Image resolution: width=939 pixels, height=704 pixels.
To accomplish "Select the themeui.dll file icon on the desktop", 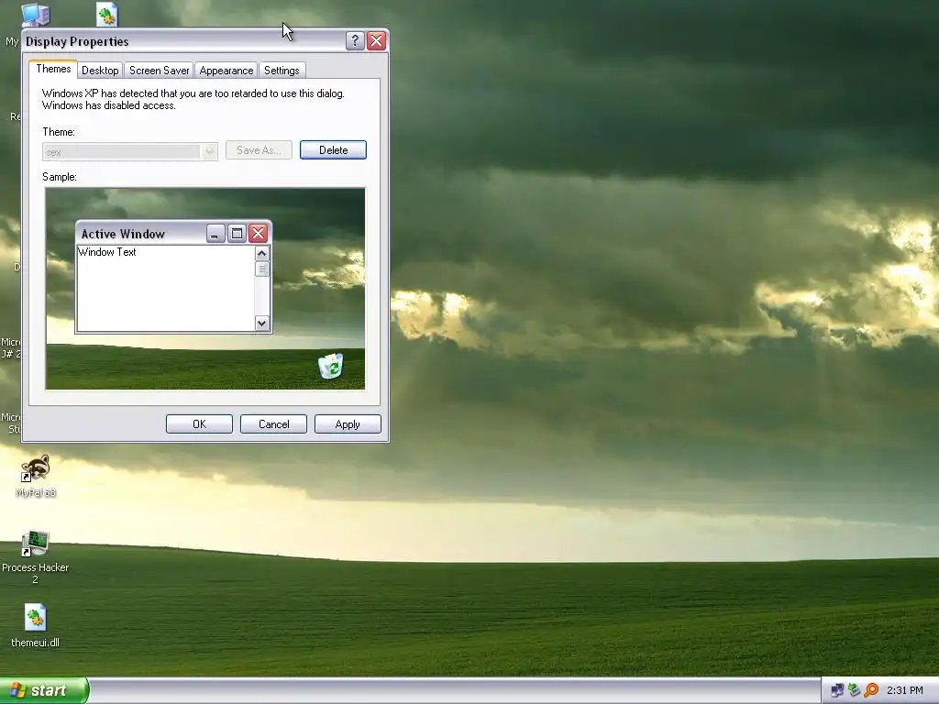I will coord(36,625).
